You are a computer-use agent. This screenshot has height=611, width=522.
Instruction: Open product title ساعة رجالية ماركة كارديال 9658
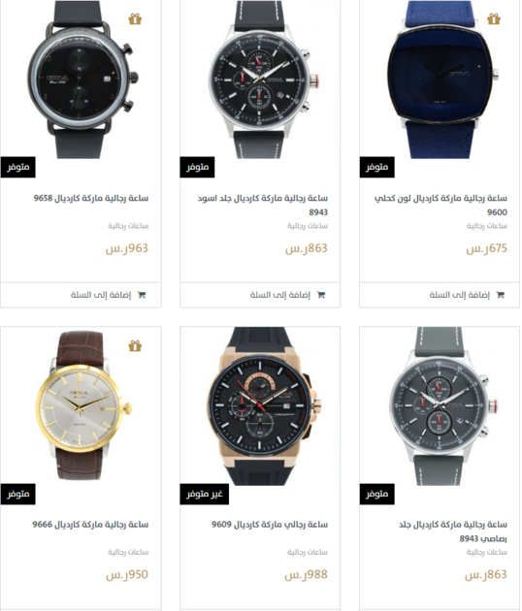pyautogui.click(x=91, y=198)
